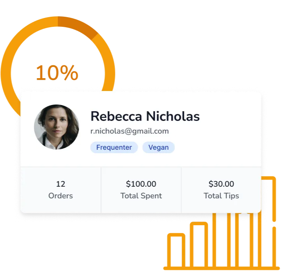
Task: Click the dark orange progress ring segment
Action: (x=78, y=26)
